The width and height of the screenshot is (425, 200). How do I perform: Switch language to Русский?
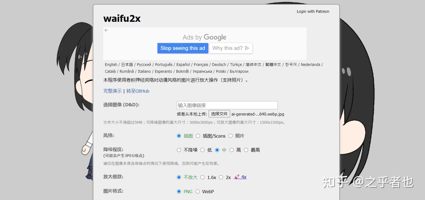(144, 65)
